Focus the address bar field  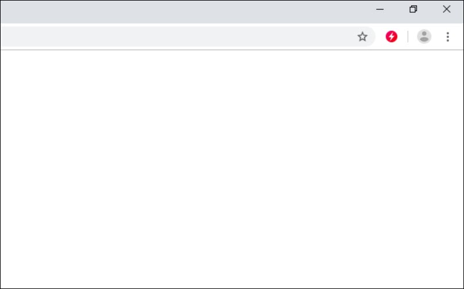[174, 37]
